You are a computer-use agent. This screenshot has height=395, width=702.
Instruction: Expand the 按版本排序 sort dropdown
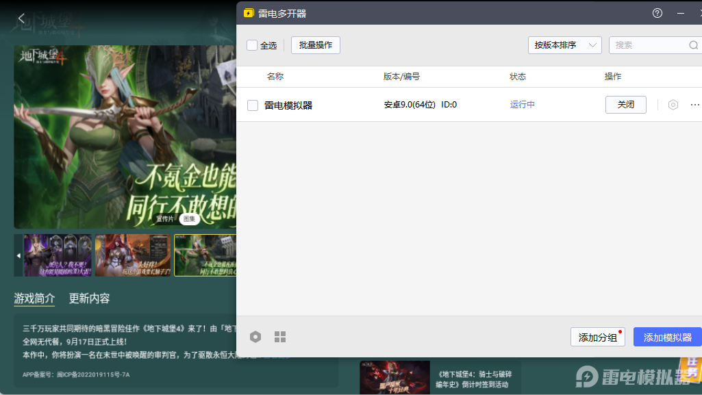pyautogui.click(x=564, y=45)
